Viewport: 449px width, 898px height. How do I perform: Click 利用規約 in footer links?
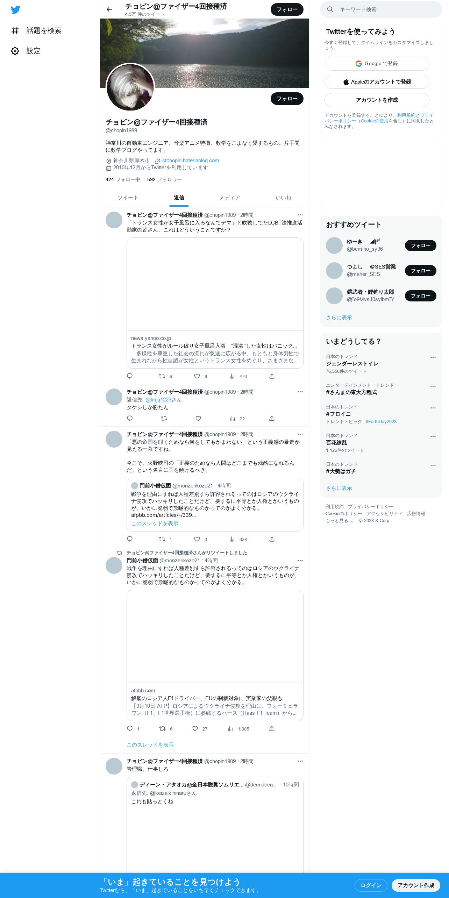(335, 506)
